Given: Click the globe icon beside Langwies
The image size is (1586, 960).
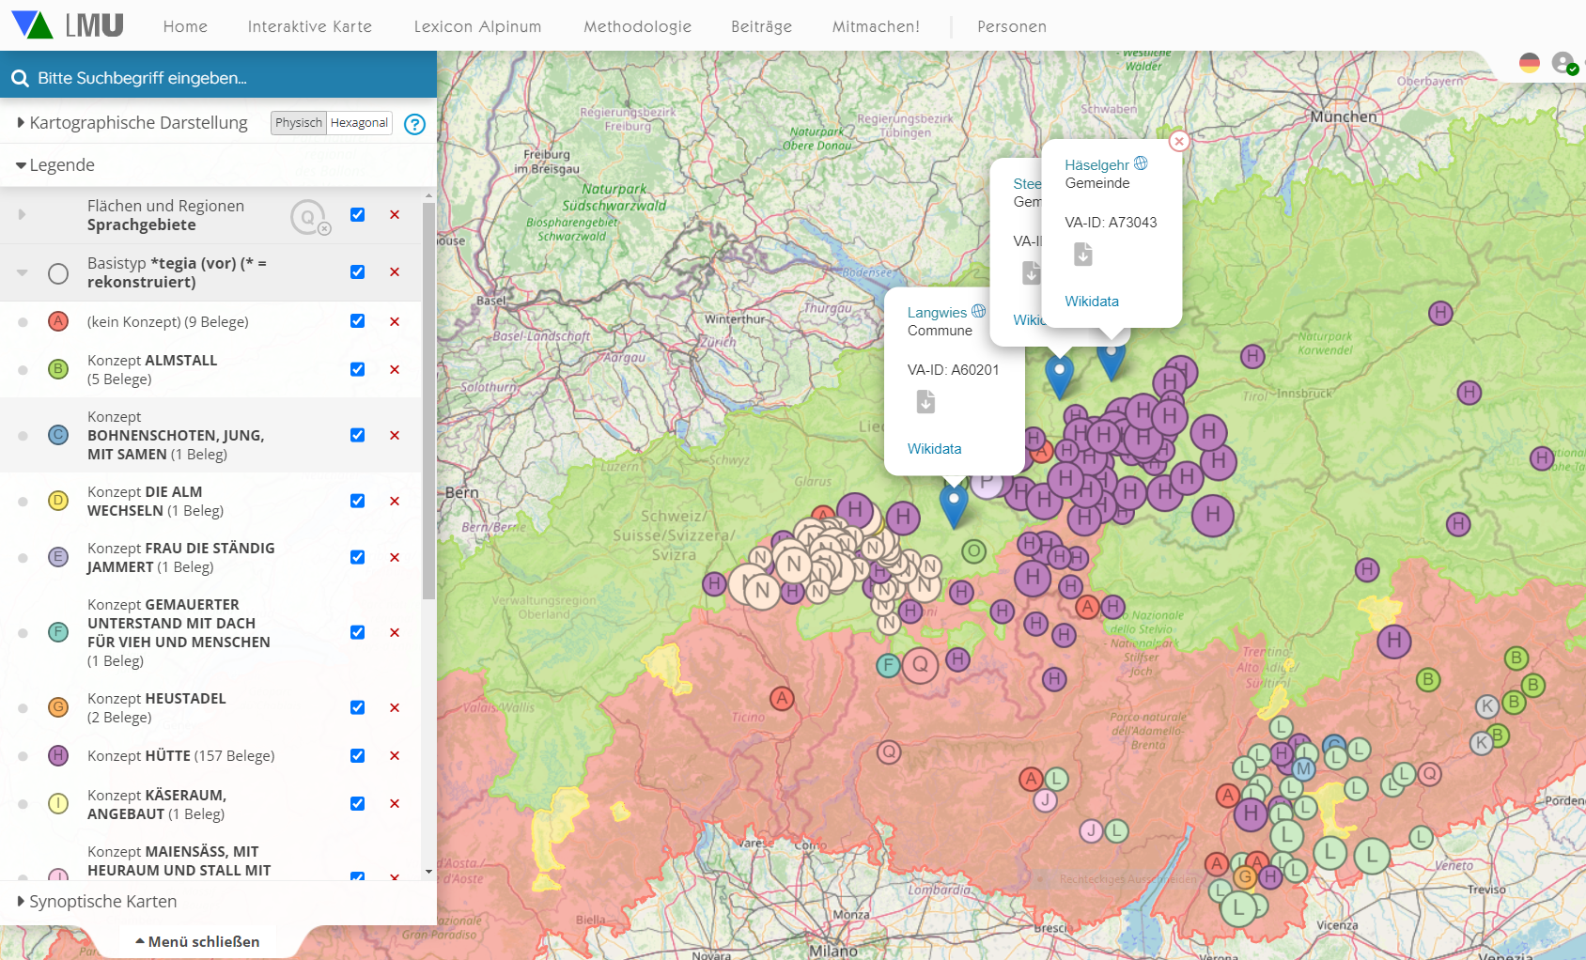Looking at the screenshot, I should click(979, 311).
